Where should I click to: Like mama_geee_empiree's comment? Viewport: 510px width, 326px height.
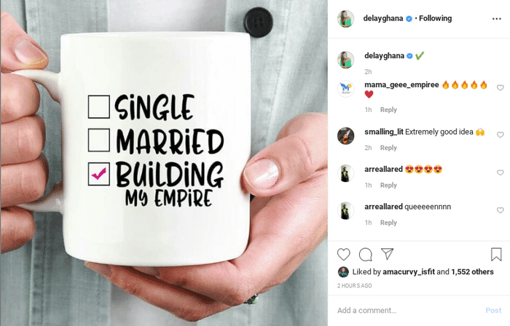501,87
